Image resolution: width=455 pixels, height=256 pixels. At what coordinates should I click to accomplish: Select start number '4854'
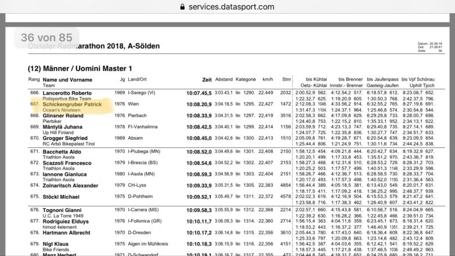pos(286,185)
